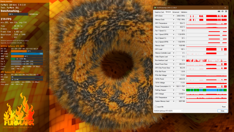
Task: Click the FurMark VRAM temp bar
Action: [x=27, y=56]
